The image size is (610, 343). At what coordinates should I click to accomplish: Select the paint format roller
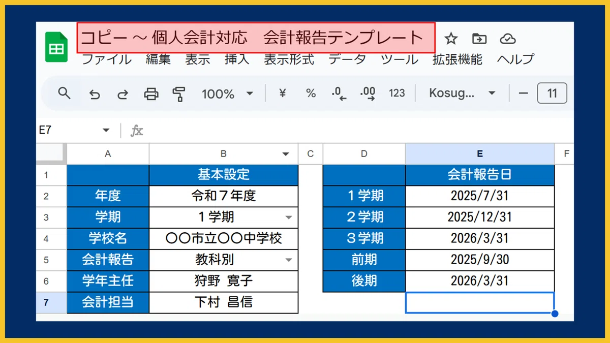(179, 93)
